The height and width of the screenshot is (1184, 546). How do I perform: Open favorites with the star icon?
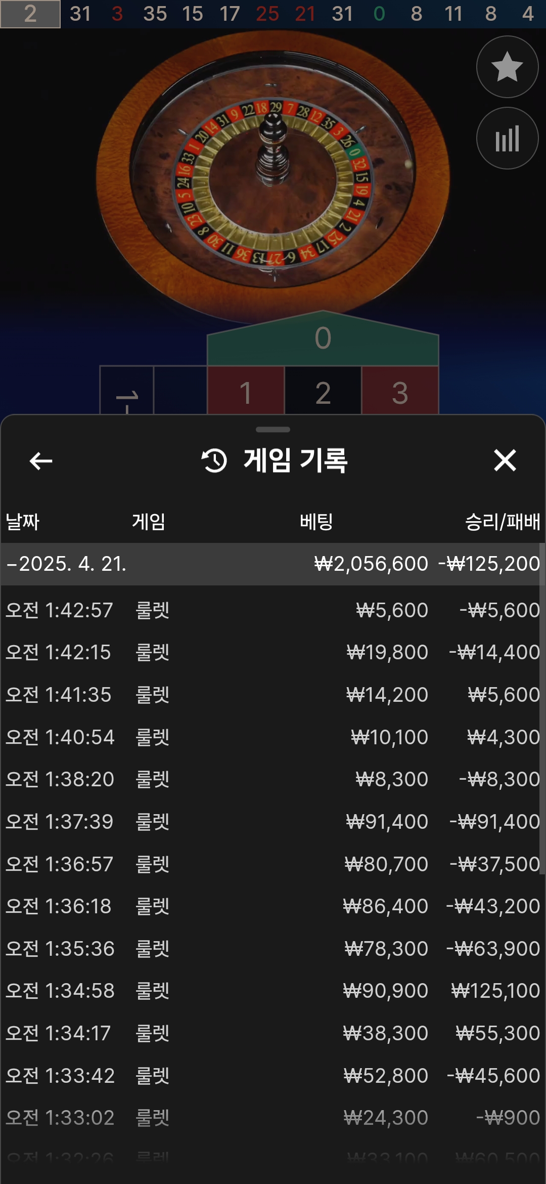click(507, 67)
